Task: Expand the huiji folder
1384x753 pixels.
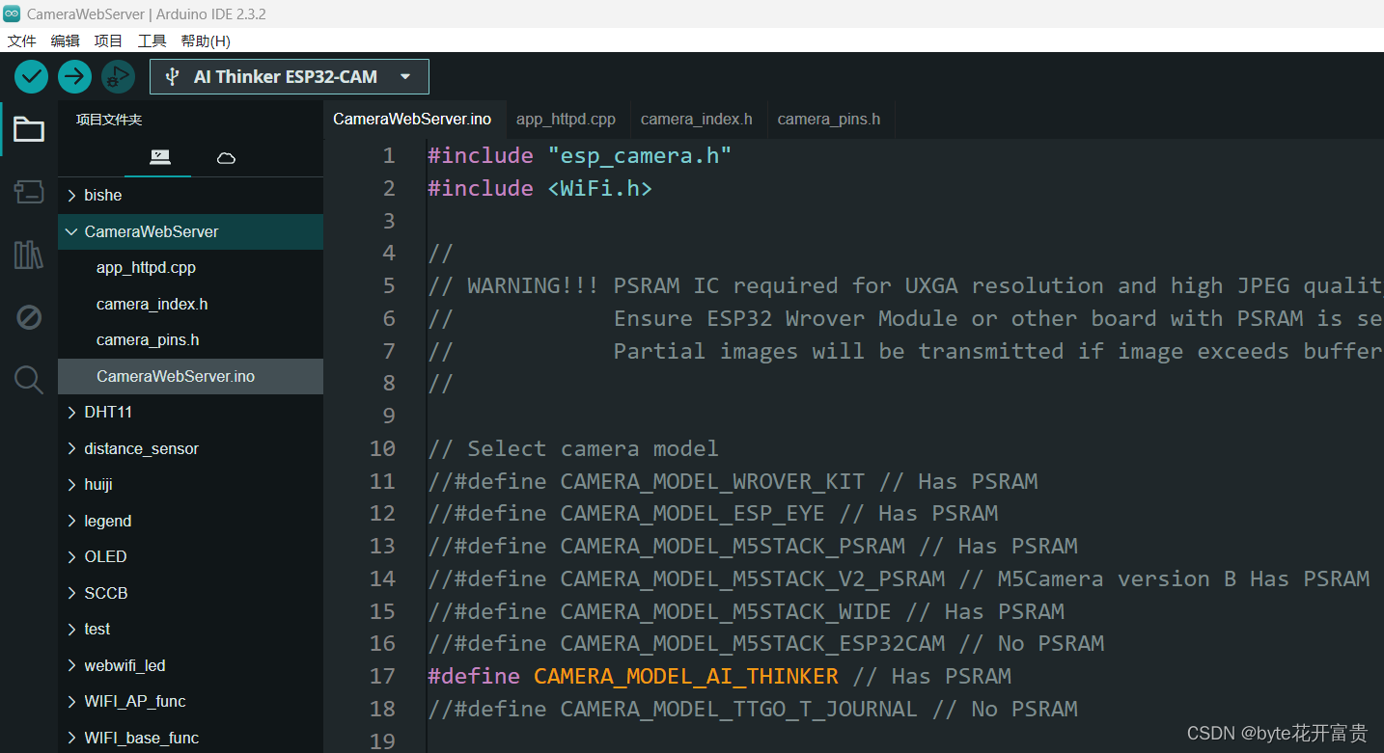Action: [x=191, y=484]
